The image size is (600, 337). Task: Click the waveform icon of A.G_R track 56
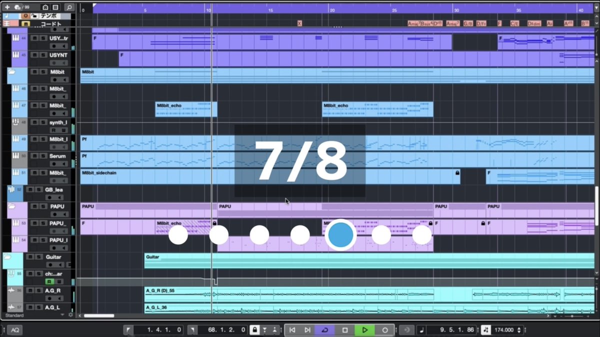tap(11, 291)
